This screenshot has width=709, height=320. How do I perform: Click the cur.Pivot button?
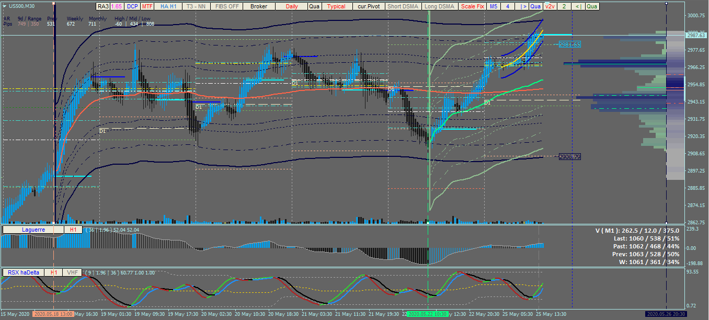click(369, 6)
